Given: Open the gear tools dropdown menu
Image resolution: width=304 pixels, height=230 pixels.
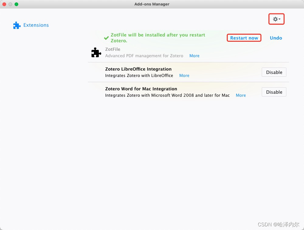Looking at the screenshot, I should (276, 19).
